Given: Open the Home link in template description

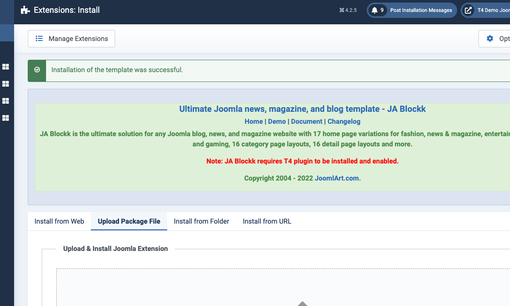Looking at the screenshot, I should pyautogui.click(x=254, y=121).
